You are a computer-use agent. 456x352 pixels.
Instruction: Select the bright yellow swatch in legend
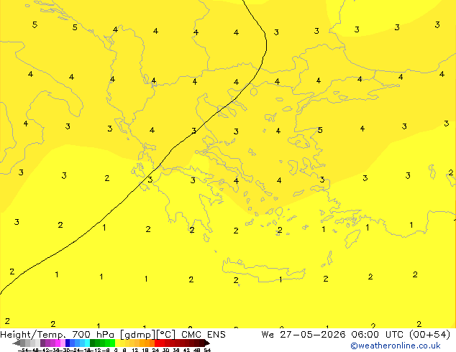pyautogui.click(x=117, y=343)
